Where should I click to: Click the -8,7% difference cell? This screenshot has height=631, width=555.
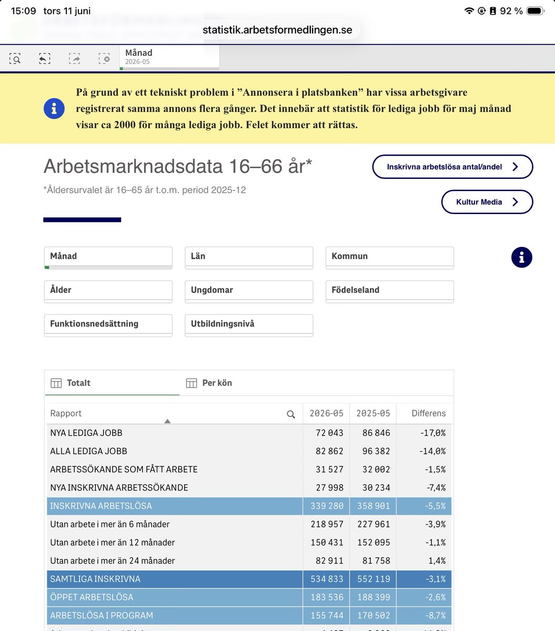coord(435,615)
